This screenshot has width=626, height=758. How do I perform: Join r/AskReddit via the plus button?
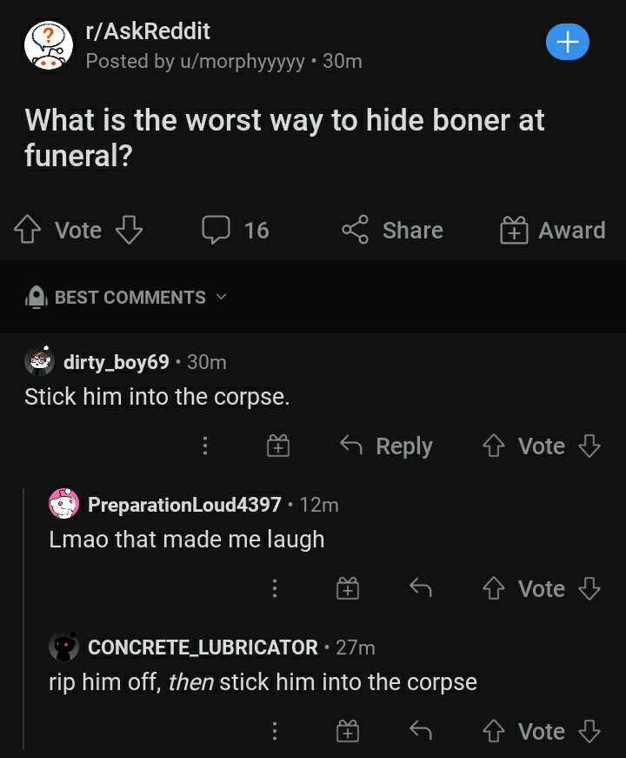click(568, 42)
